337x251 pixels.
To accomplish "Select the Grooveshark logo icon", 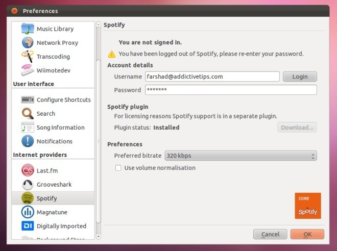I will pos(28,184).
